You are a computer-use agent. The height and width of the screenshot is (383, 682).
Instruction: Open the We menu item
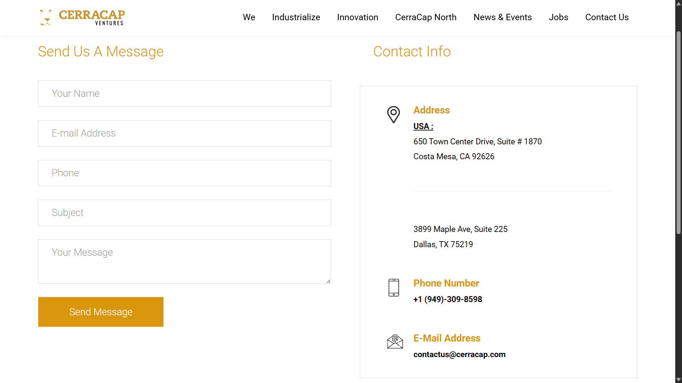pos(249,17)
